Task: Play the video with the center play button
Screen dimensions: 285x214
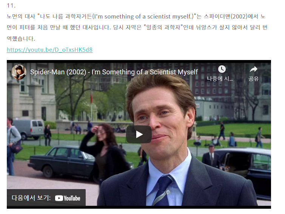Action: click(139, 134)
